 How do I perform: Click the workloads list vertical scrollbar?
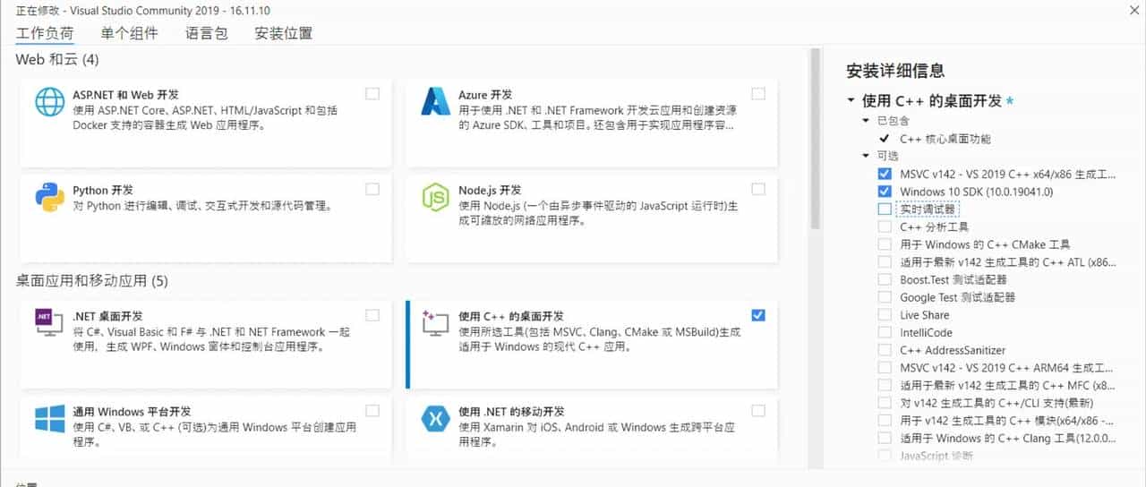(815, 139)
